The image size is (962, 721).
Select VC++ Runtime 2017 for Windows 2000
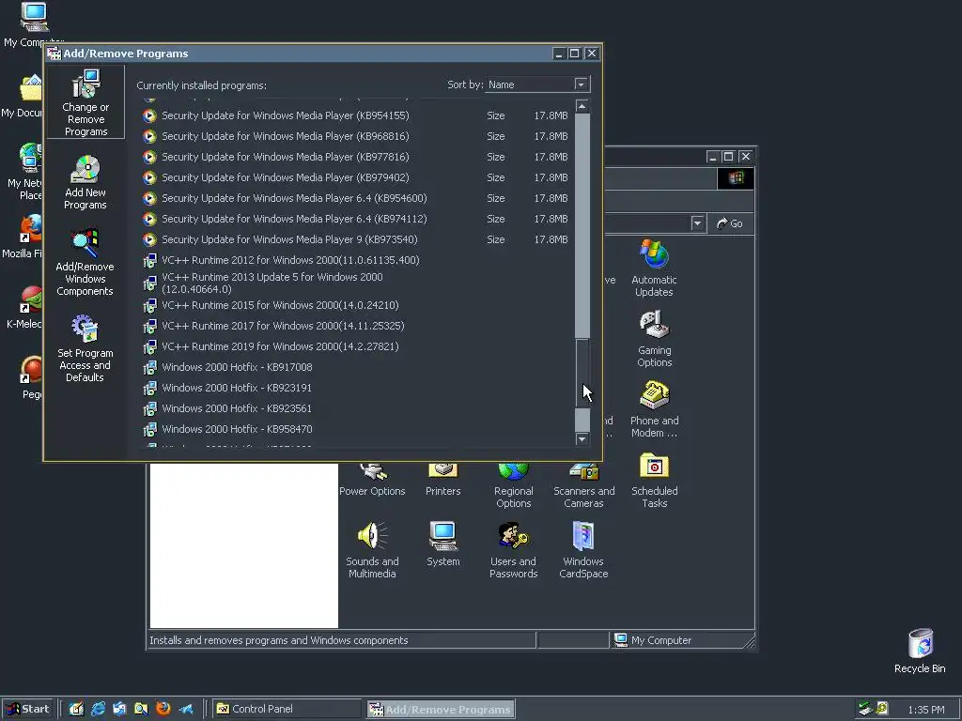[x=356, y=326]
